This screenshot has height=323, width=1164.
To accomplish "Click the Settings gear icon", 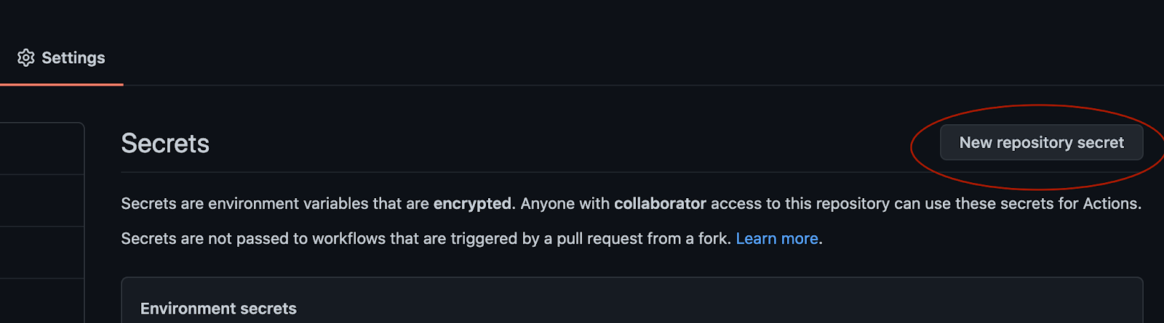I will coord(26,58).
